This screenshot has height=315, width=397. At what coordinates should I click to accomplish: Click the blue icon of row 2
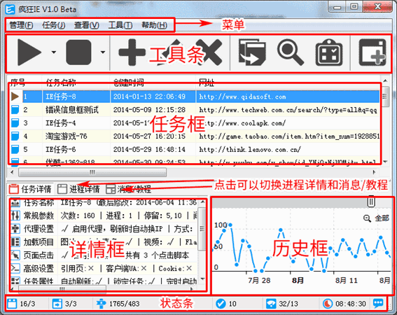coord(15,110)
